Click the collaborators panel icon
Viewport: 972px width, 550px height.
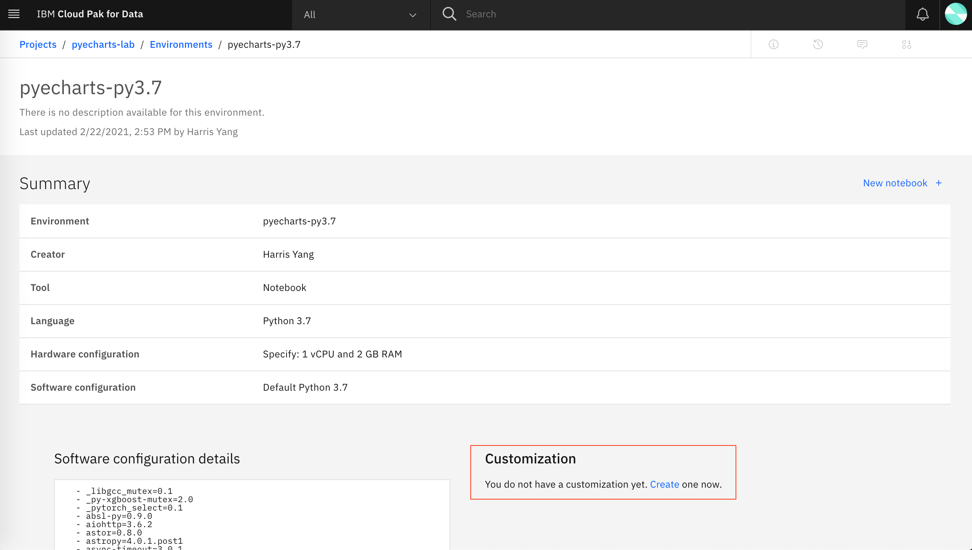tap(906, 44)
